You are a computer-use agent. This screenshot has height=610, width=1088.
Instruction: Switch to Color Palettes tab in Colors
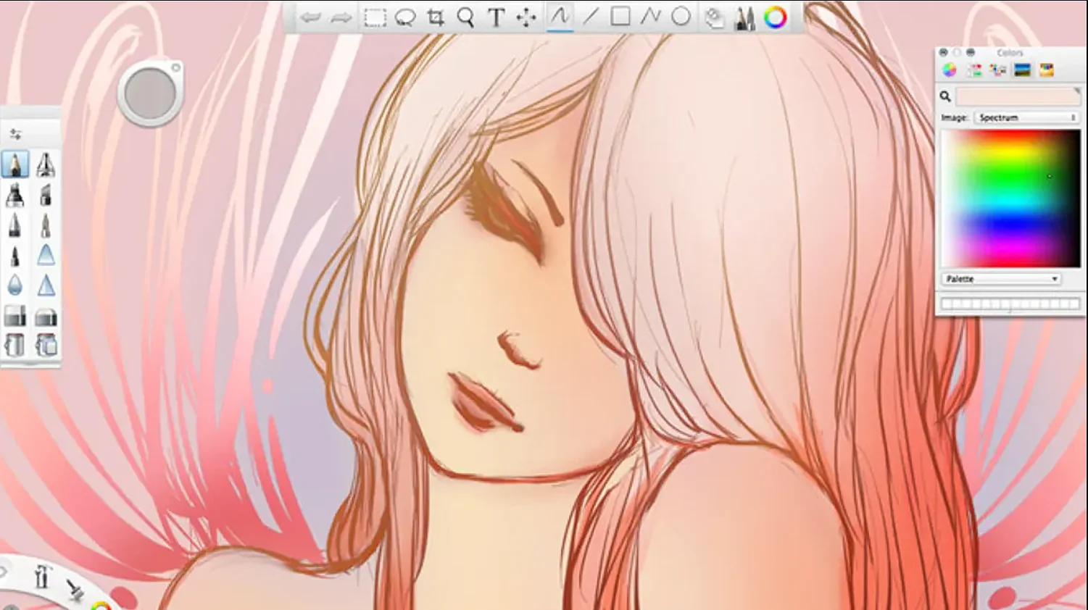coord(998,70)
